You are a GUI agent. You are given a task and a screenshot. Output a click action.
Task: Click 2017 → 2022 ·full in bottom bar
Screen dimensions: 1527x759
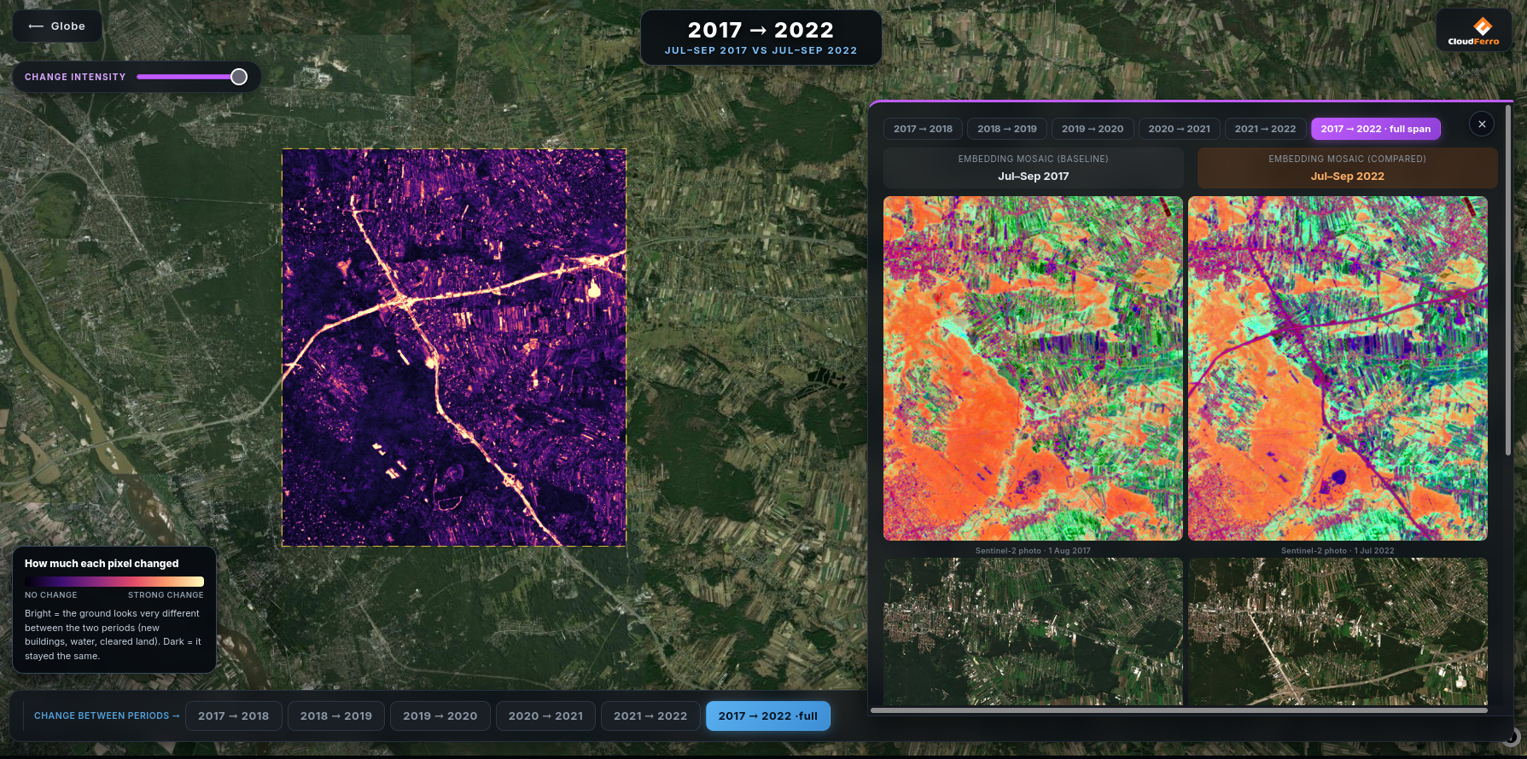pyautogui.click(x=767, y=716)
